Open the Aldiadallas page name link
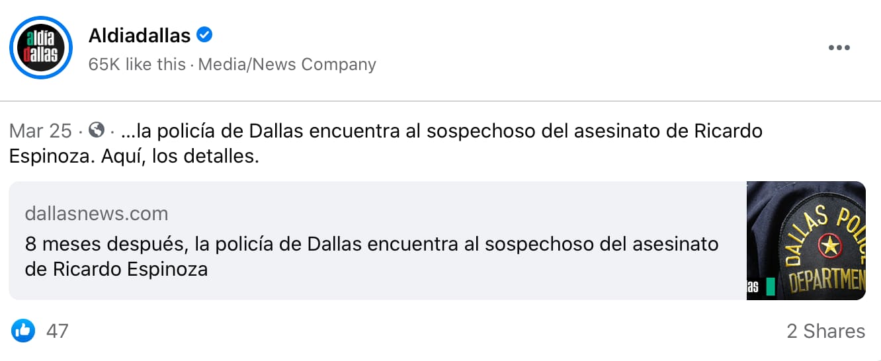 [140, 35]
